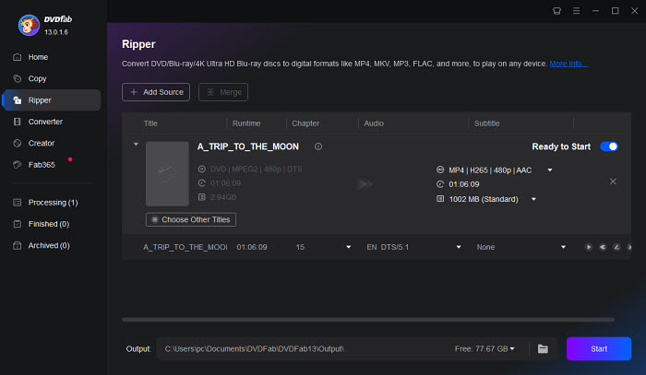
Task: Open the hamburger menu in title bar
Action: (576, 11)
